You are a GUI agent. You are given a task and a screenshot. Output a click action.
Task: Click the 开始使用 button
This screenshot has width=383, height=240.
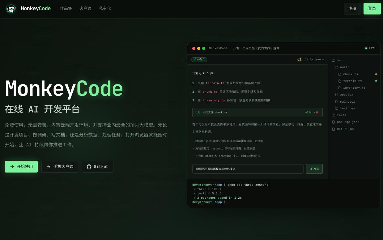(21, 167)
